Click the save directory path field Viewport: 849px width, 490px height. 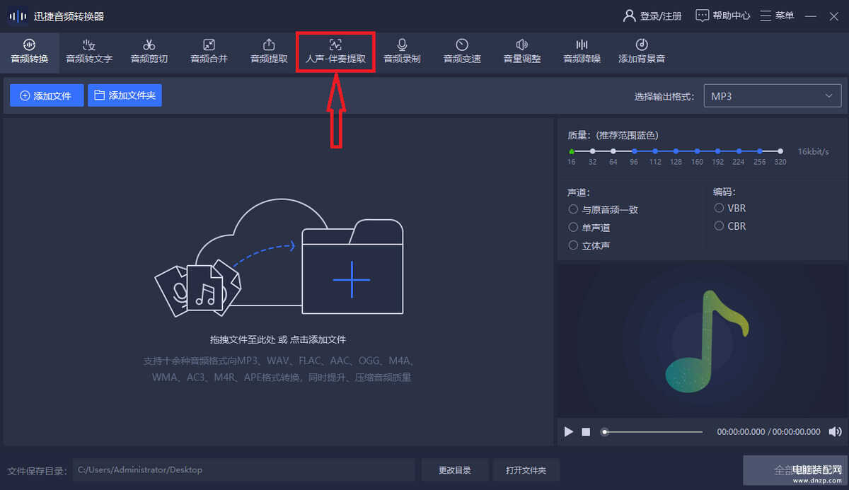(x=243, y=470)
